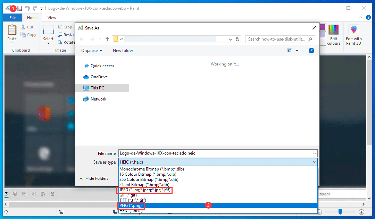This screenshot has width=375, height=219.
Task: Open the view options dropdown arrow
Action: tap(297, 51)
